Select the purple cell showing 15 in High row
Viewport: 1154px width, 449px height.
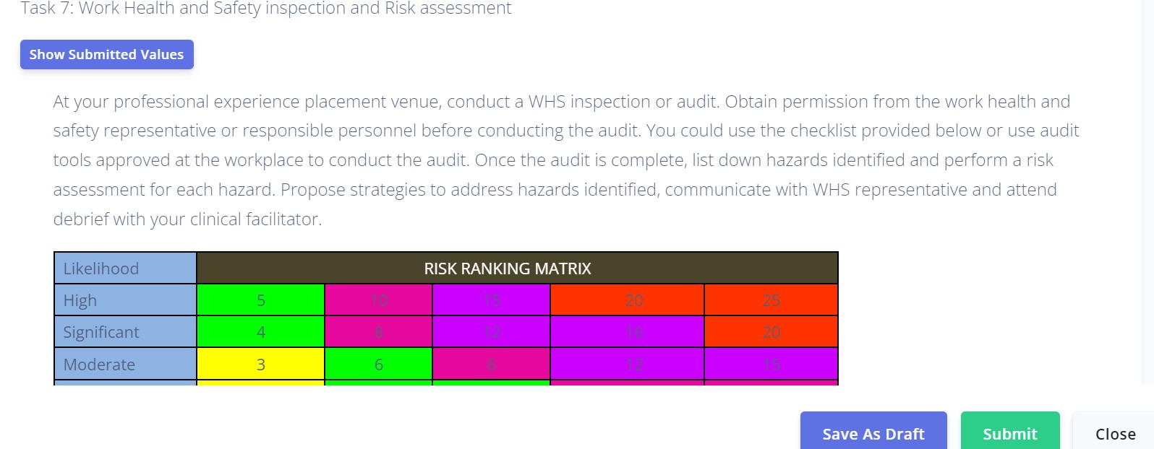(x=491, y=300)
